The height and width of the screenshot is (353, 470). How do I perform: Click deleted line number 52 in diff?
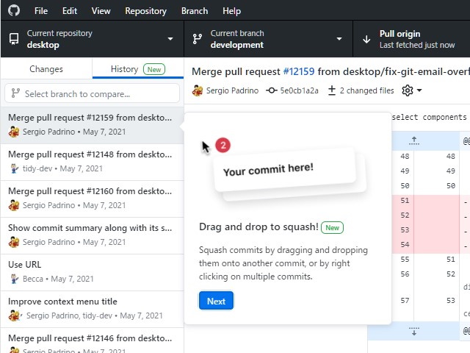click(405, 215)
